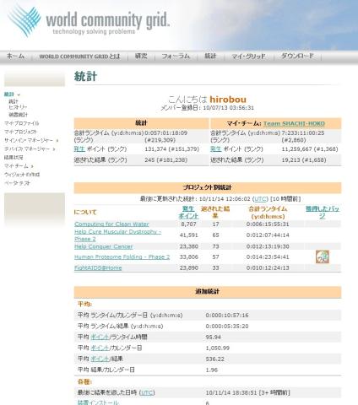
Task: Click 発生 link in member statistics
Action: [x=79, y=148]
